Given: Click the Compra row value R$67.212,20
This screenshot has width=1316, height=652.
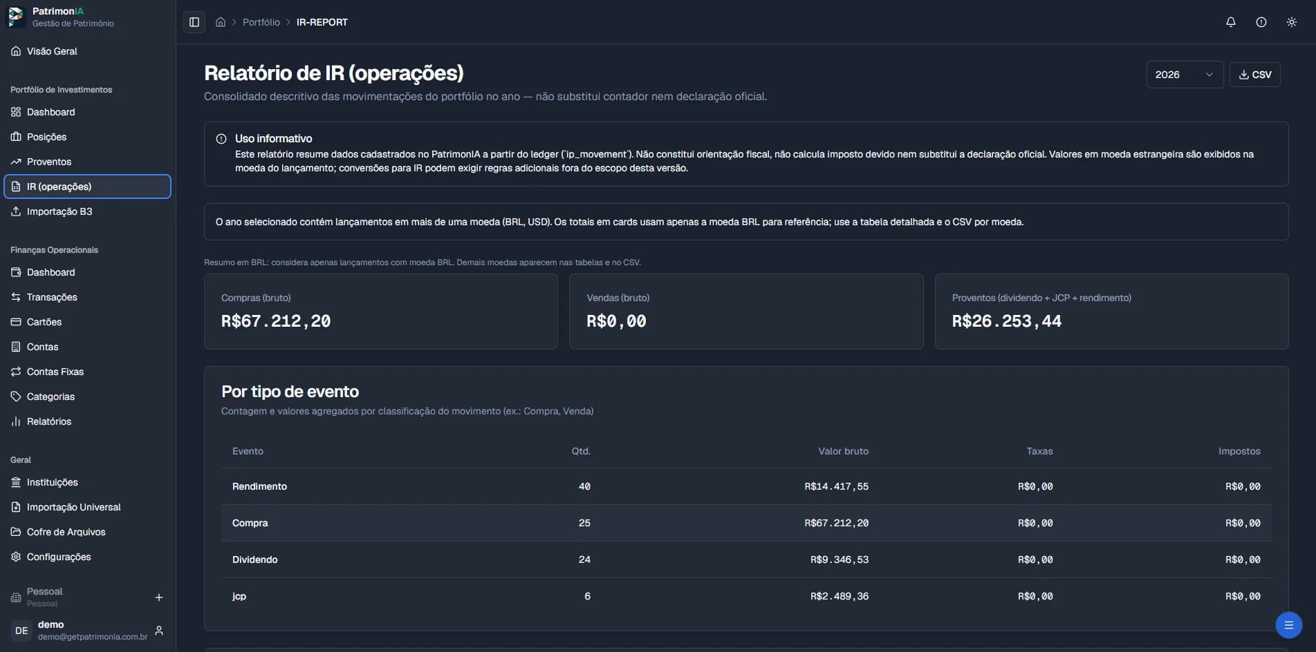Looking at the screenshot, I should click(x=836, y=523).
